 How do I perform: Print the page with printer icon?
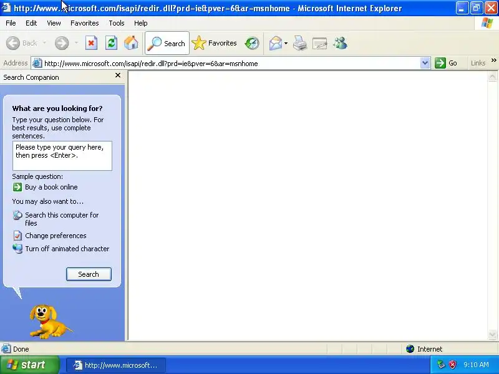point(300,43)
